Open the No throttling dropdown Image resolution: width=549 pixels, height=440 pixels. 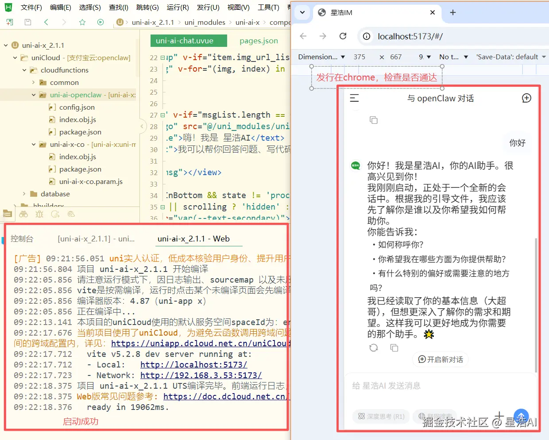tap(453, 57)
